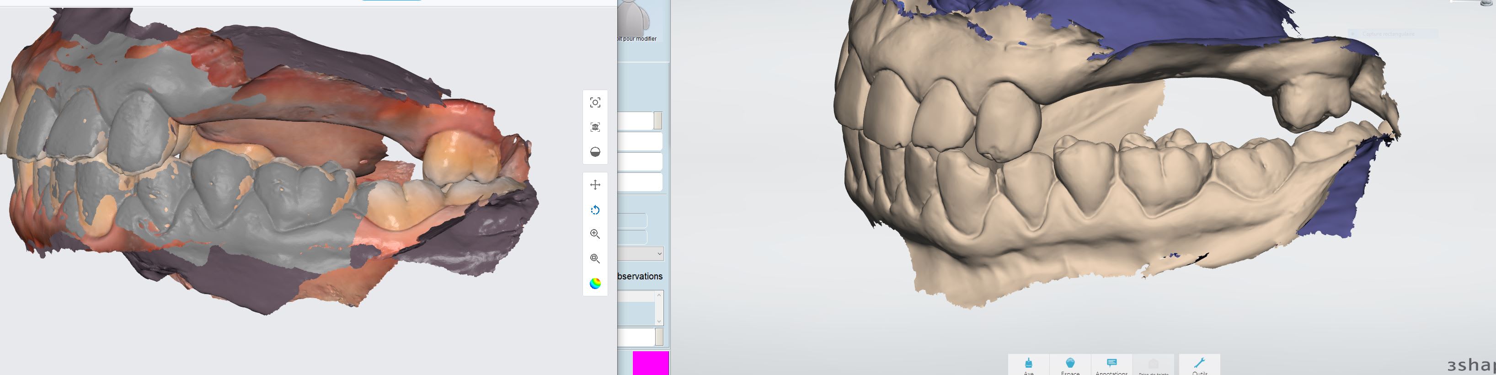Toggle the half-shaded circle display icon
This screenshot has width=1496, height=375.
pyautogui.click(x=595, y=152)
